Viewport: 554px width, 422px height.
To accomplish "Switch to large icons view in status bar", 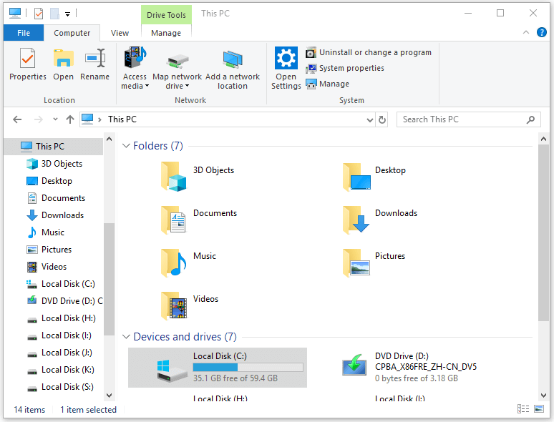I will coord(539,409).
